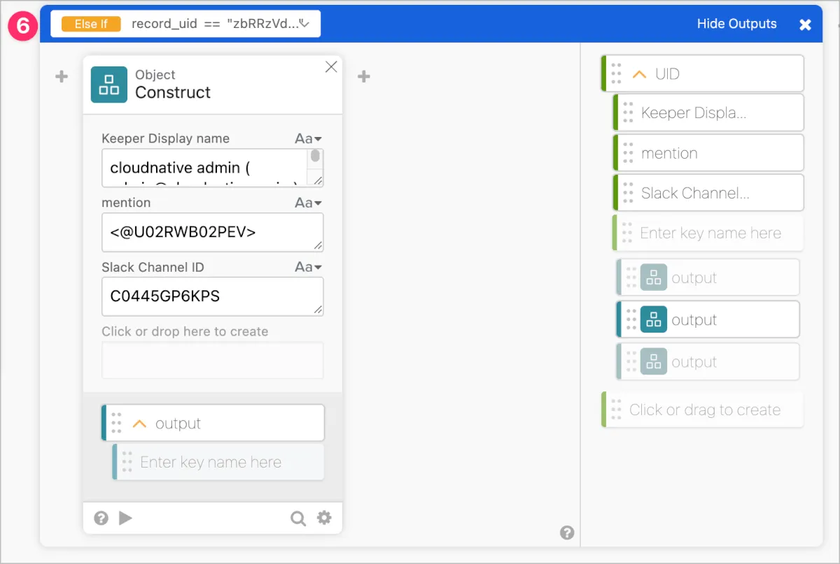Open the Else If condition dropdown

[x=304, y=24]
